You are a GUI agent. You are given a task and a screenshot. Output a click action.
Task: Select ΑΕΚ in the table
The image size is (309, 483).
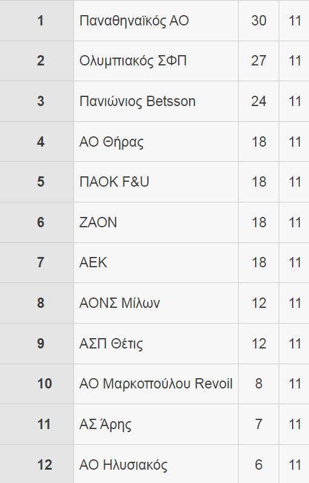tap(93, 262)
